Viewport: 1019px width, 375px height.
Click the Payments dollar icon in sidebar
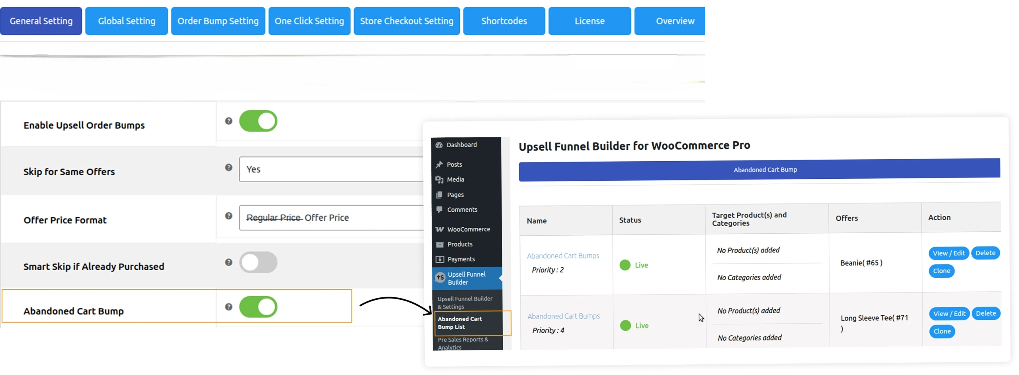tap(439, 260)
